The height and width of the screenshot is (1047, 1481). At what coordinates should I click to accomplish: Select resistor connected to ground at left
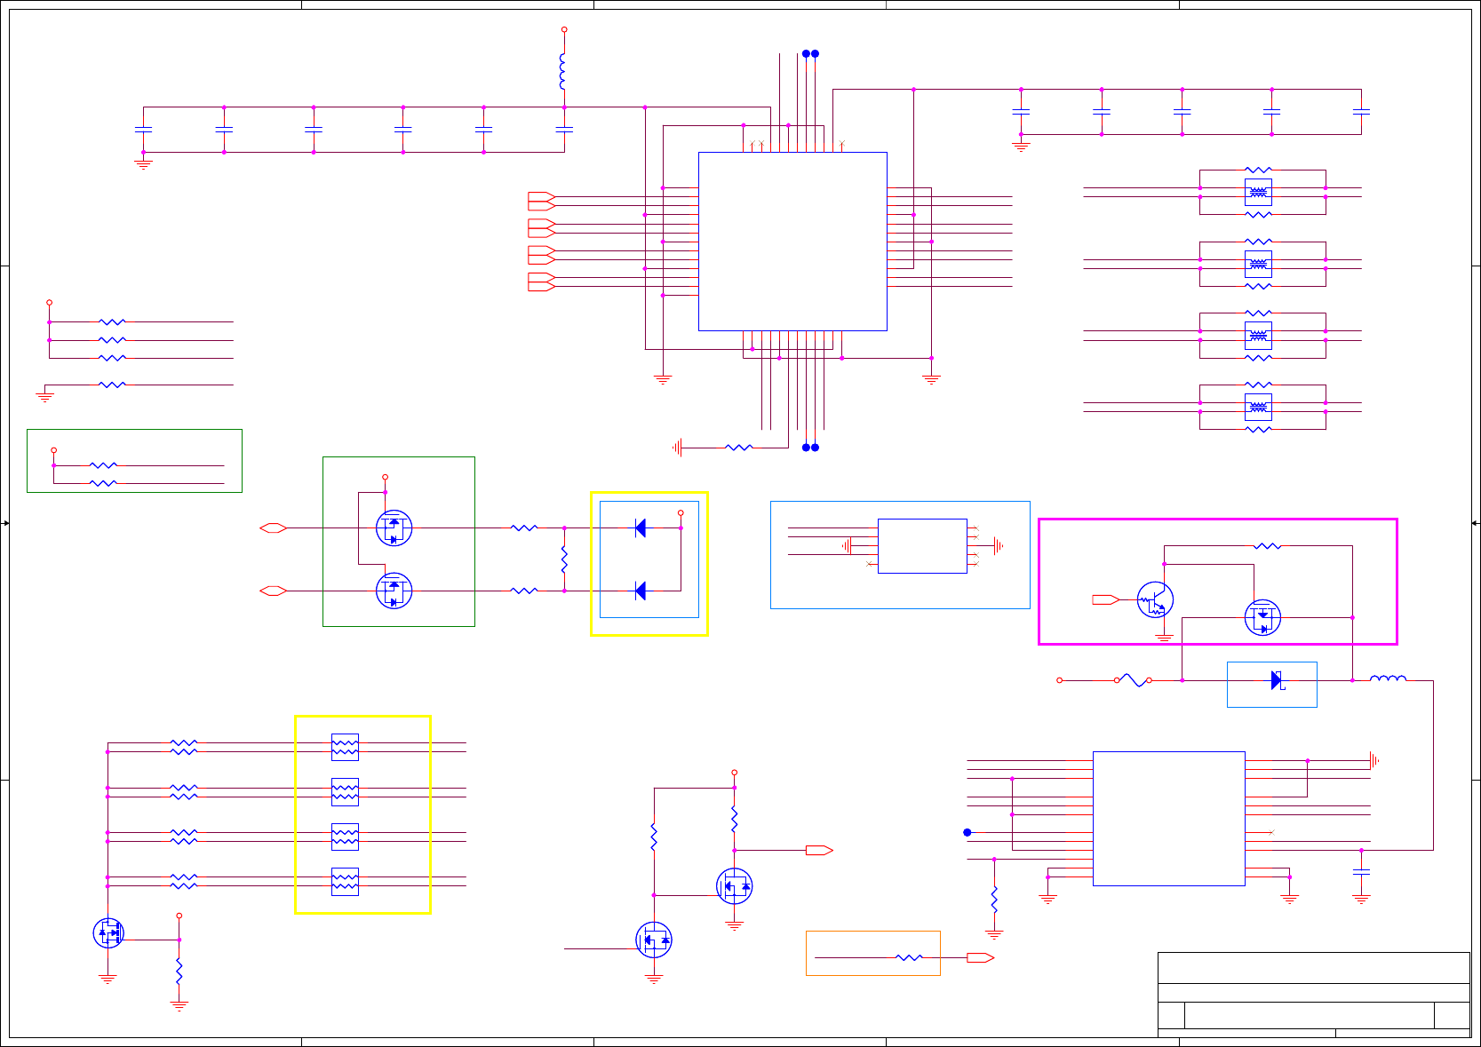(112, 385)
